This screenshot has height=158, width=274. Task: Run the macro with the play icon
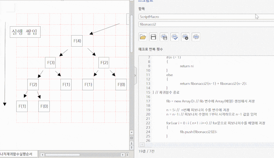coord(185,37)
